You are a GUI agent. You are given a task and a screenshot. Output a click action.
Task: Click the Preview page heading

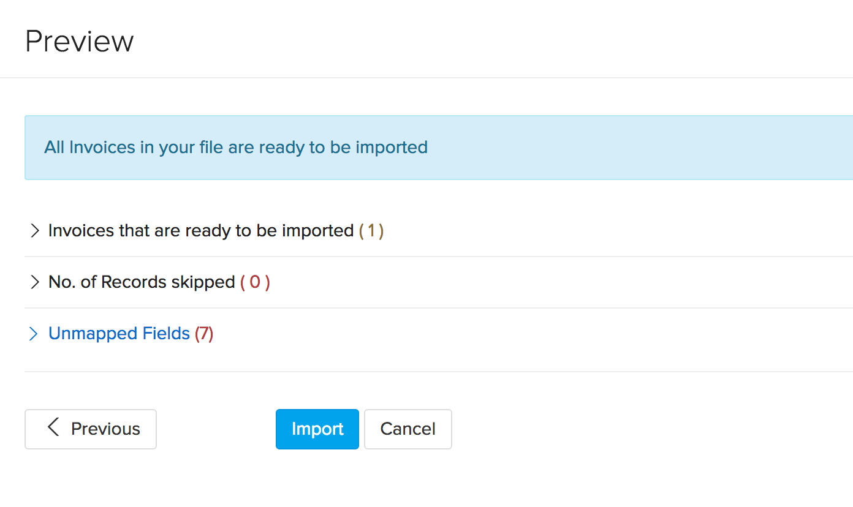pyautogui.click(x=80, y=42)
